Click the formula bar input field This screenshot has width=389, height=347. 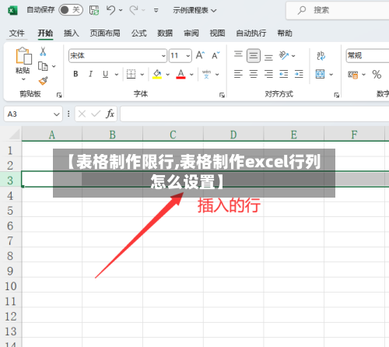point(254,114)
